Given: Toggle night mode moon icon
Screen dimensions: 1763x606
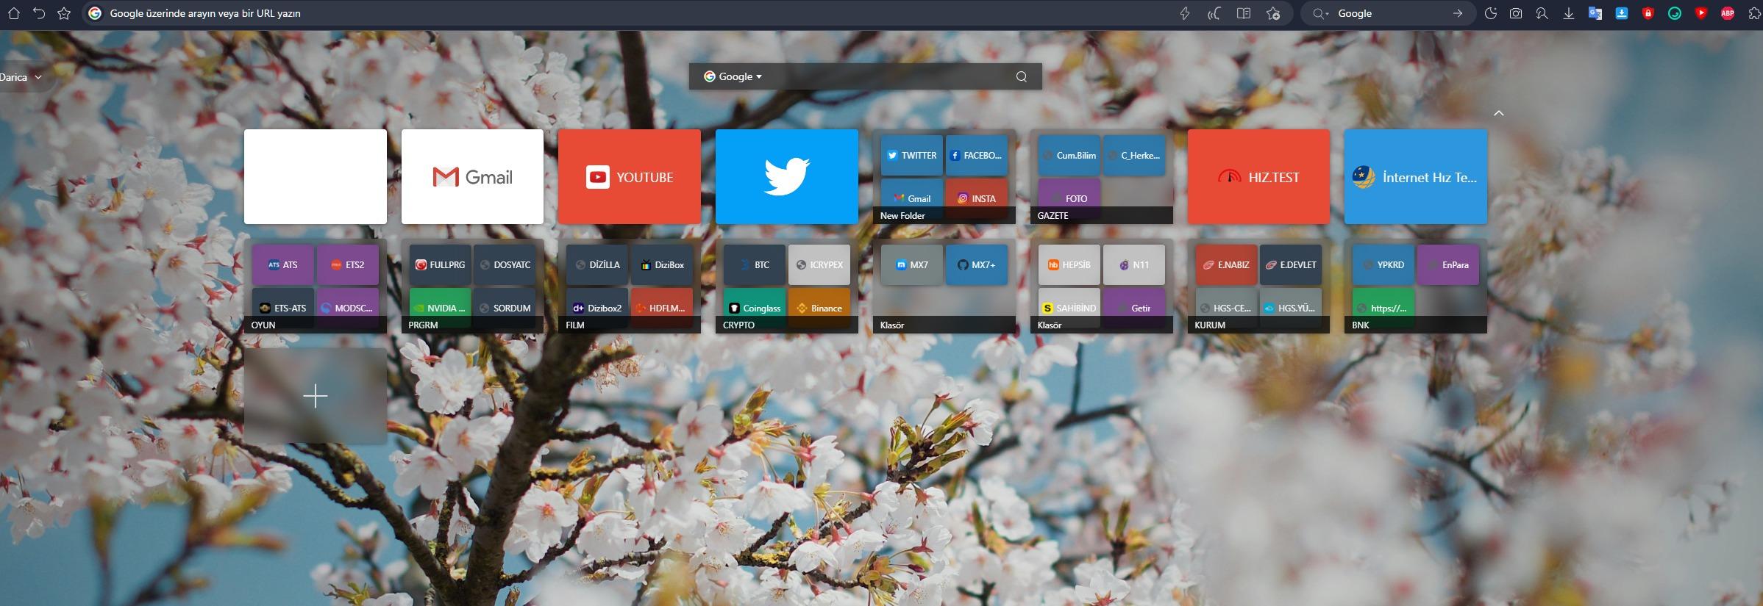Looking at the screenshot, I should (x=1491, y=13).
